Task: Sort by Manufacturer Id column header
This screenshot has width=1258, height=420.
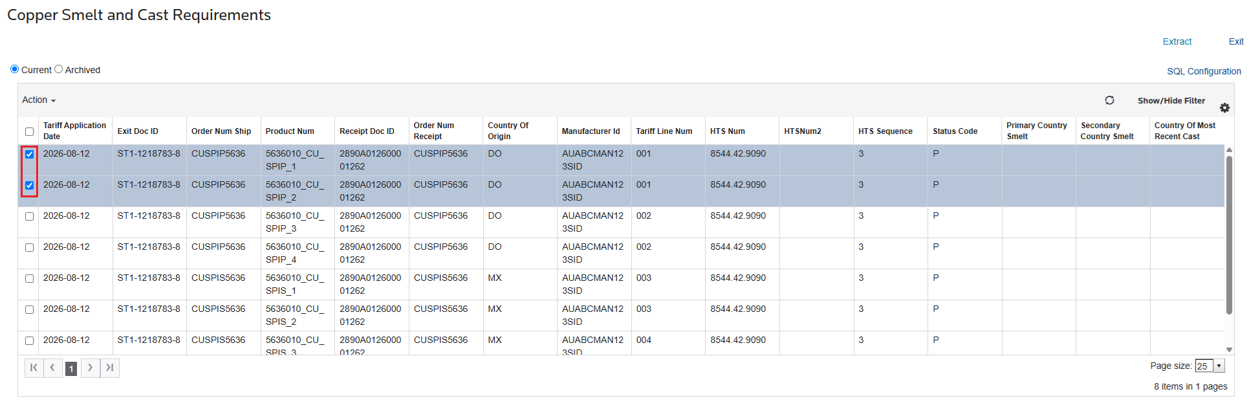Action: tap(594, 131)
